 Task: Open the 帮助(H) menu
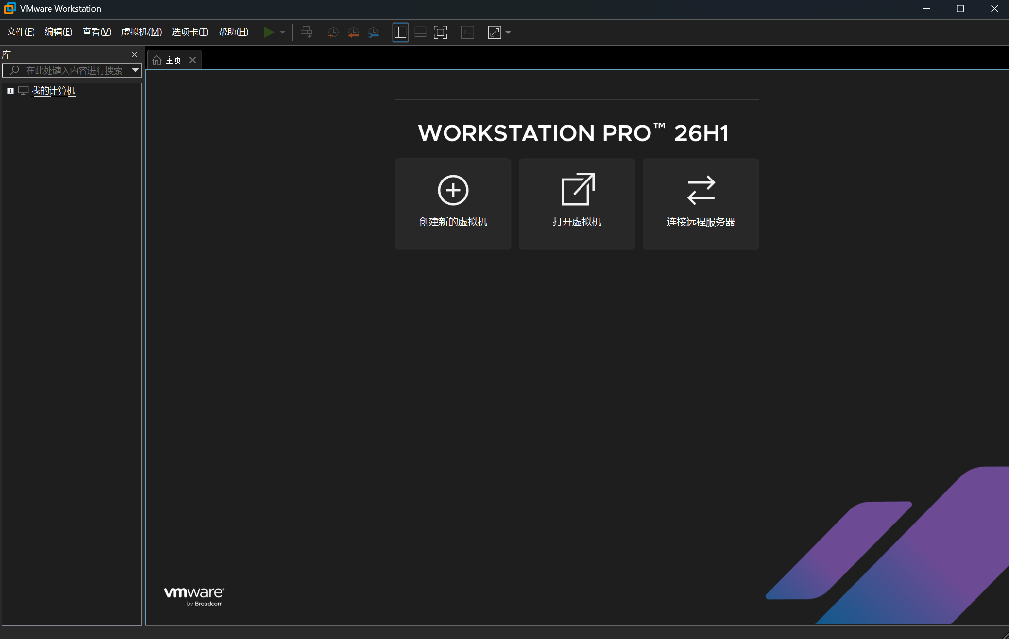point(234,32)
